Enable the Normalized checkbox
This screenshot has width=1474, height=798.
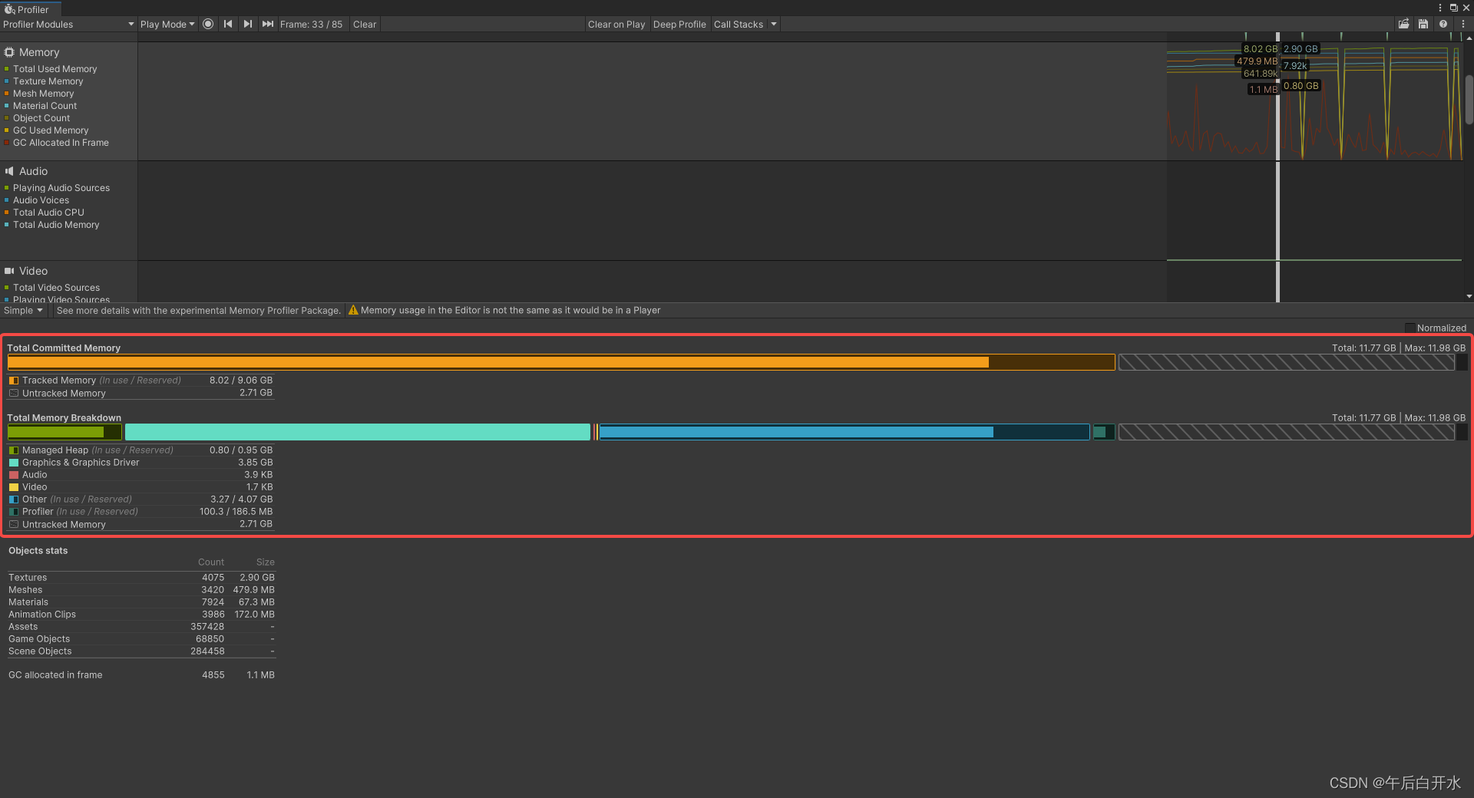tap(1410, 328)
